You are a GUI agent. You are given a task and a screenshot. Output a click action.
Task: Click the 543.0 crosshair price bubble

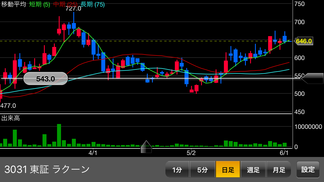(45, 79)
